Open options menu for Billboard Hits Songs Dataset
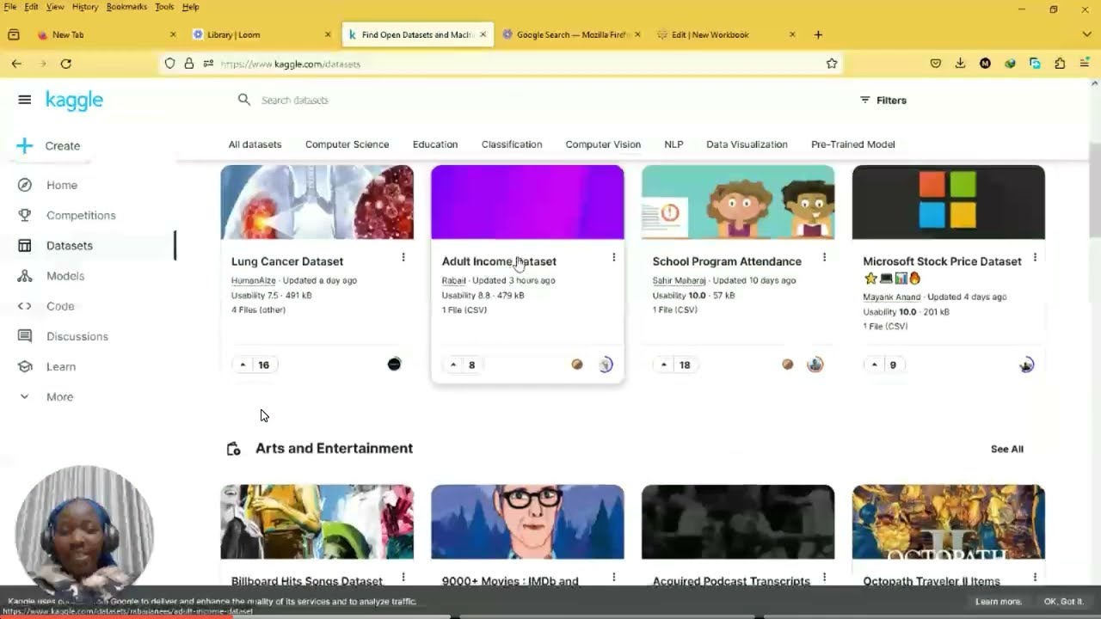This screenshot has width=1101, height=619. tap(403, 577)
